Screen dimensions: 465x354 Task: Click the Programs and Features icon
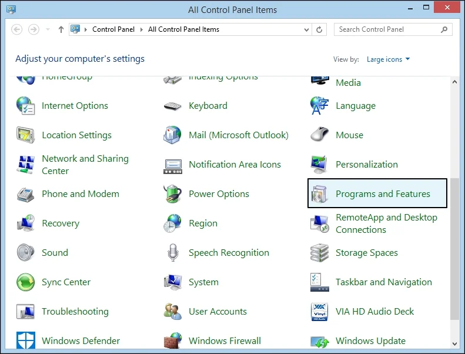coord(319,195)
